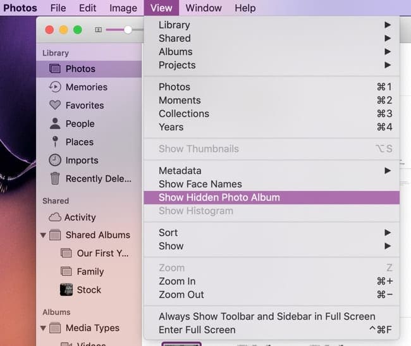Select Years in the View menu

(271, 127)
